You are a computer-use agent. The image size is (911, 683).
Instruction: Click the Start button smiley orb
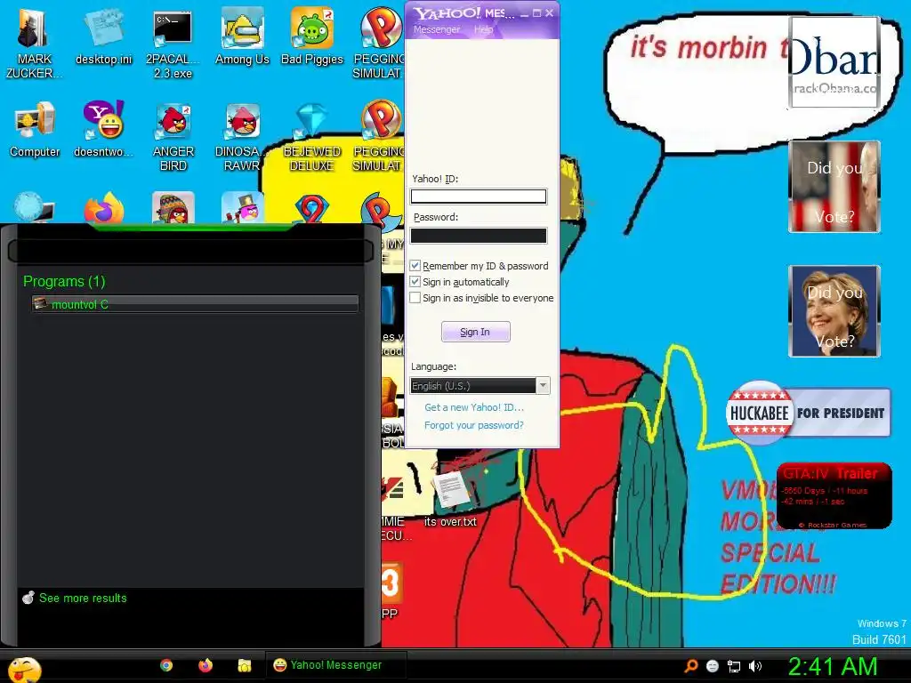[25, 669]
